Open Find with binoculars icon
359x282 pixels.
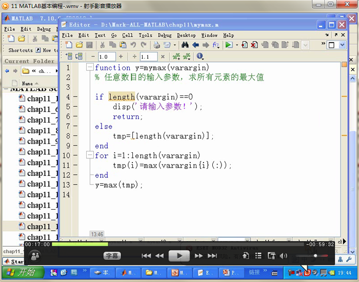coord(185,45)
